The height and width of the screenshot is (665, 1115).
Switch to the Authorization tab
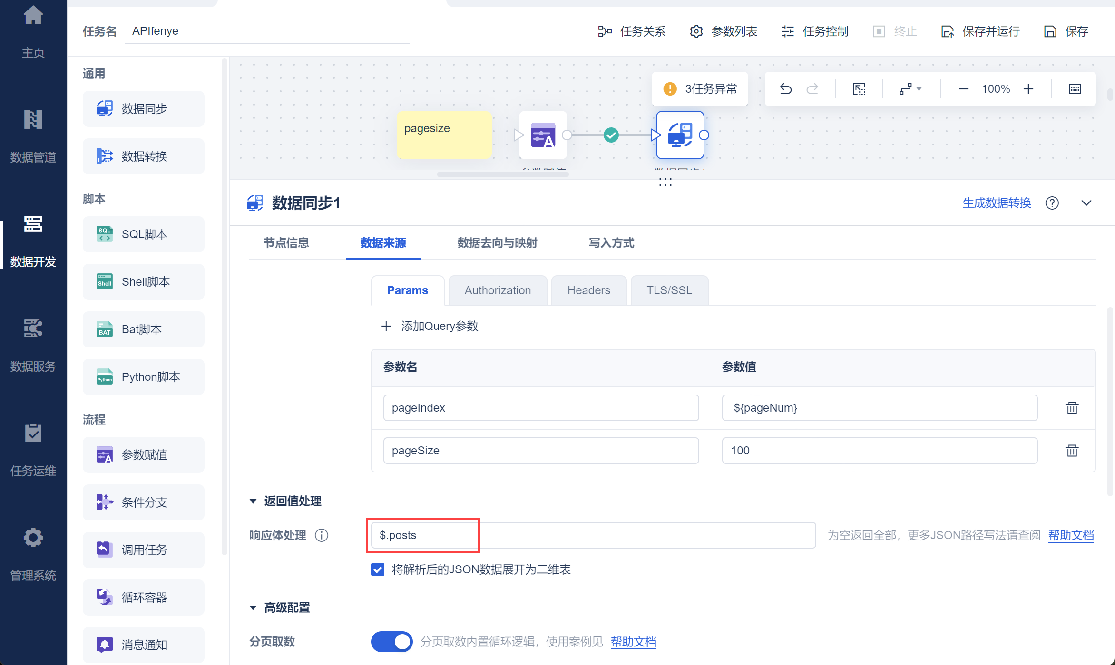coord(498,290)
